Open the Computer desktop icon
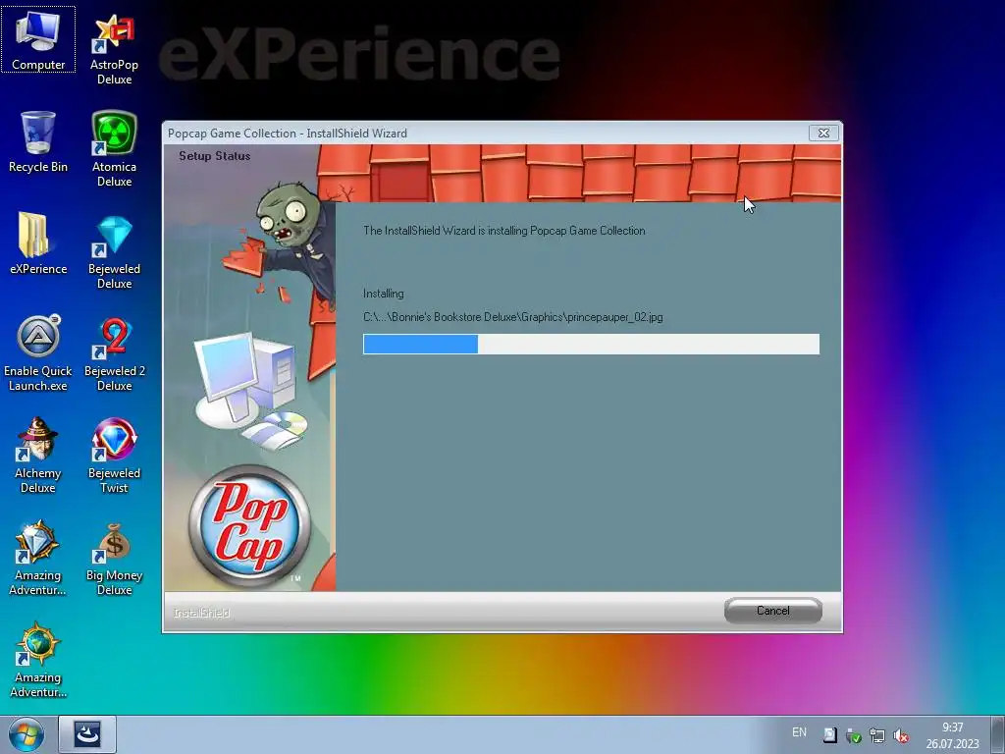 [x=38, y=39]
